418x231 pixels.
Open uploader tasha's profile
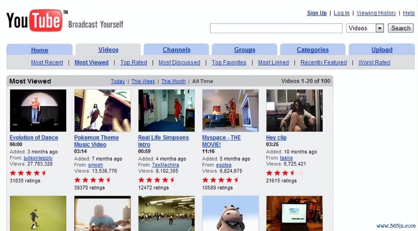[286, 158]
